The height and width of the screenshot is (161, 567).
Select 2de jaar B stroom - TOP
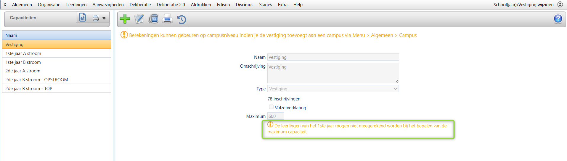(29, 89)
